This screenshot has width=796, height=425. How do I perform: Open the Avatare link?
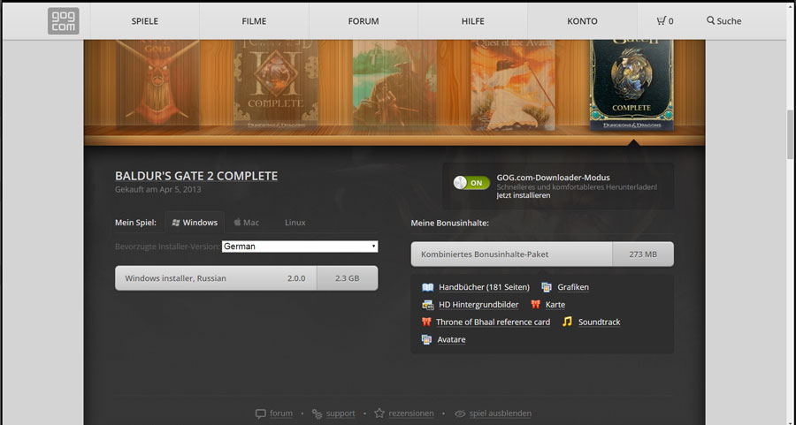coord(451,340)
